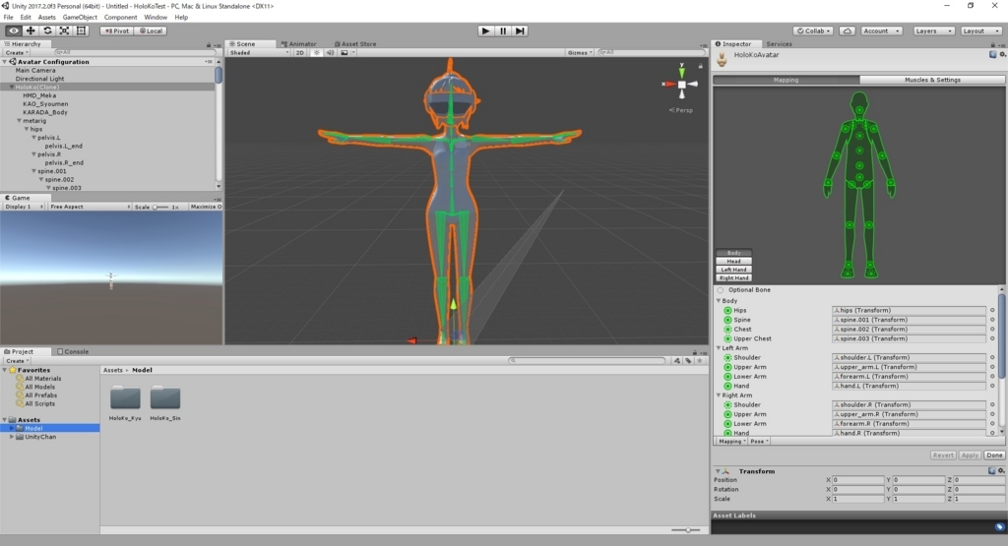The width and height of the screenshot is (1008, 546).
Task: Toggle 2D scene view mode
Action: pyautogui.click(x=299, y=53)
